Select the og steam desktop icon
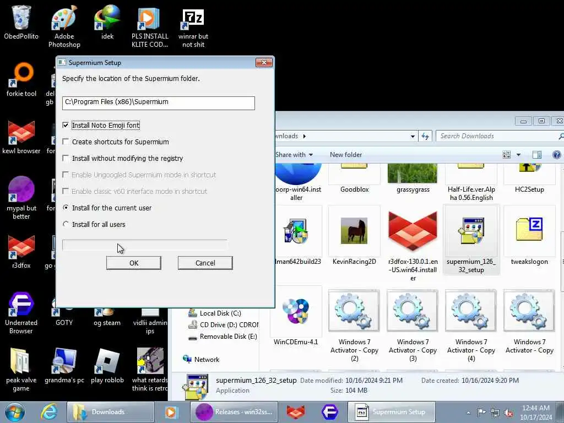The width and height of the screenshot is (564, 423). tap(107, 317)
